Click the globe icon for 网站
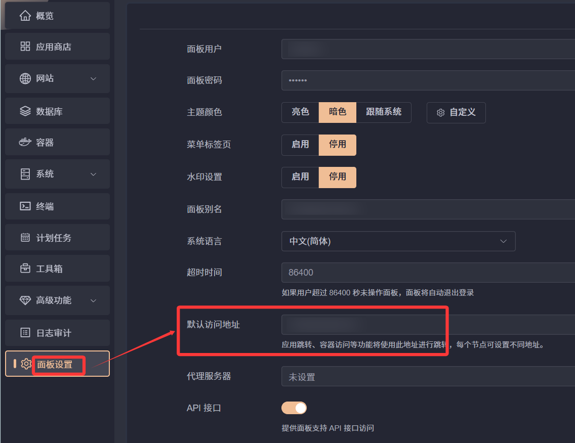Screen dimensions: 575x443 (25, 78)
